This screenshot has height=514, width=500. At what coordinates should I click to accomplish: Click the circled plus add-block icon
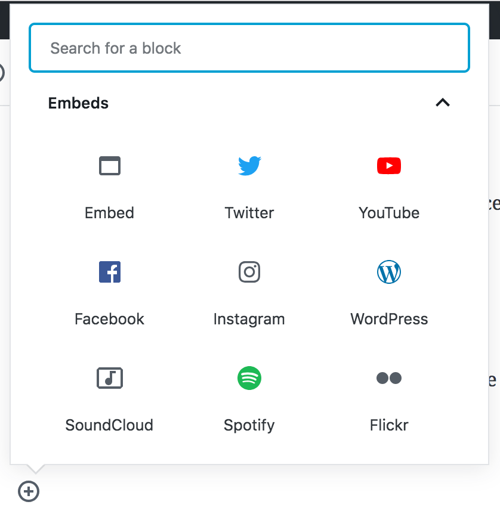coord(29,492)
